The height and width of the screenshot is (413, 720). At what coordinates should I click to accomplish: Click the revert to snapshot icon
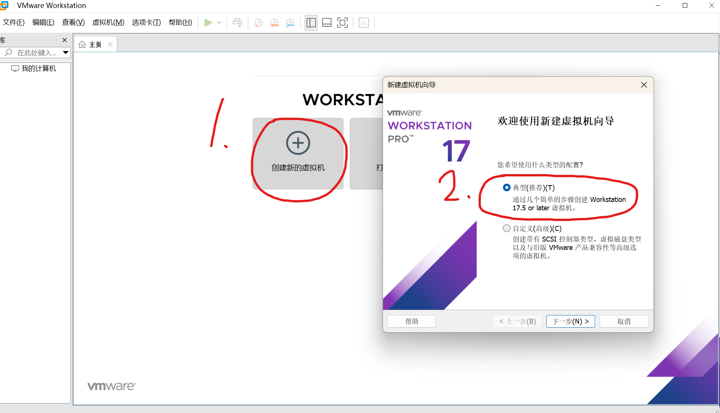pyautogui.click(x=274, y=23)
